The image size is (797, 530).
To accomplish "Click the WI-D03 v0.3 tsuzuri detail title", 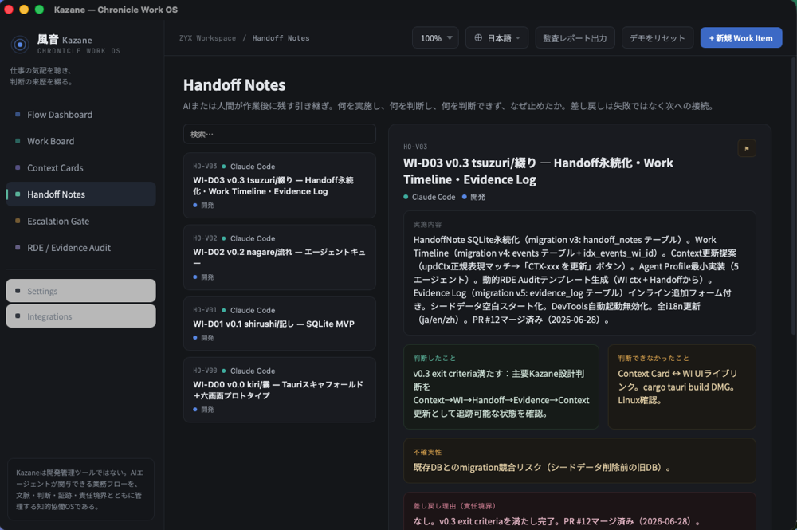I will (538, 171).
